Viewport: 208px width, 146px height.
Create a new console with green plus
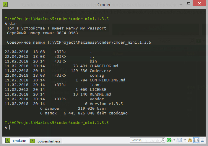(x=169, y=140)
